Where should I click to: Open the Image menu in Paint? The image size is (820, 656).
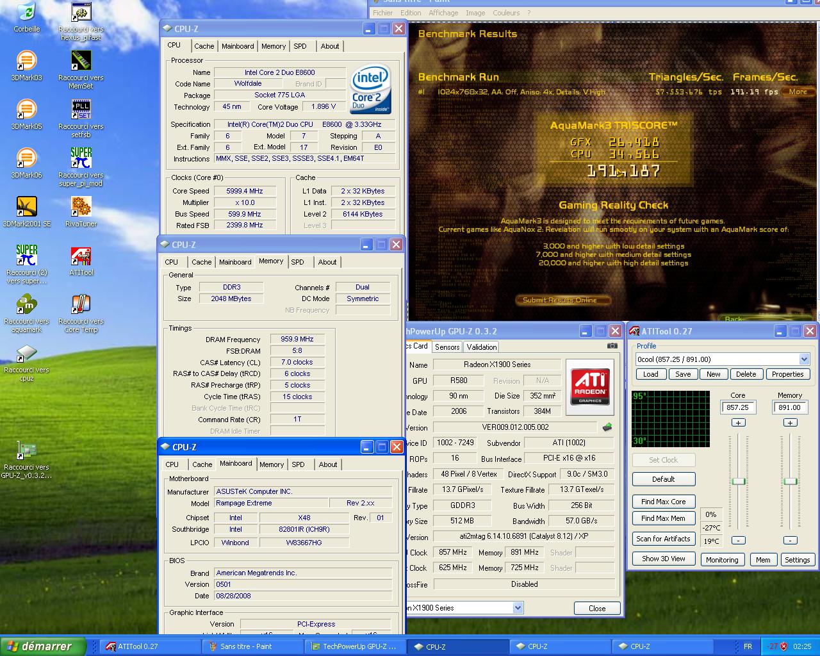[475, 13]
